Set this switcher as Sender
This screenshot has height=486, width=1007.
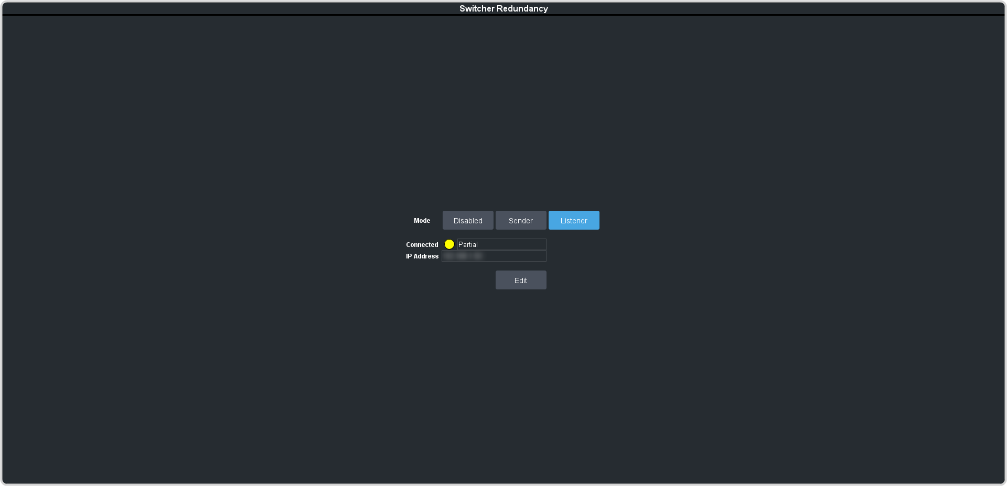coord(521,220)
